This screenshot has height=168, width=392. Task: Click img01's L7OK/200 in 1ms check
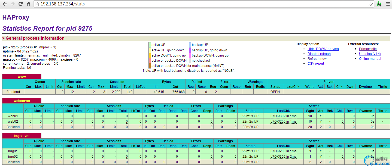(x=283, y=151)
